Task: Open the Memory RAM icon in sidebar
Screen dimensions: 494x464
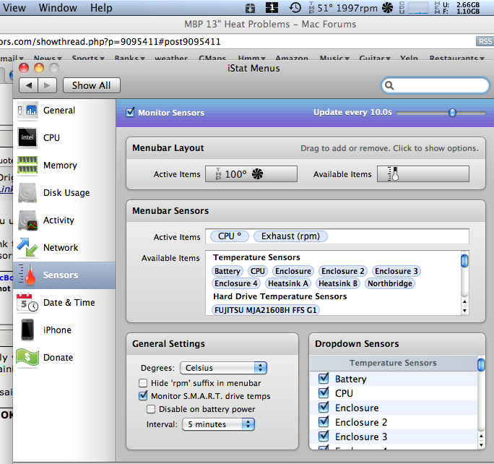Action: (27, 165)
